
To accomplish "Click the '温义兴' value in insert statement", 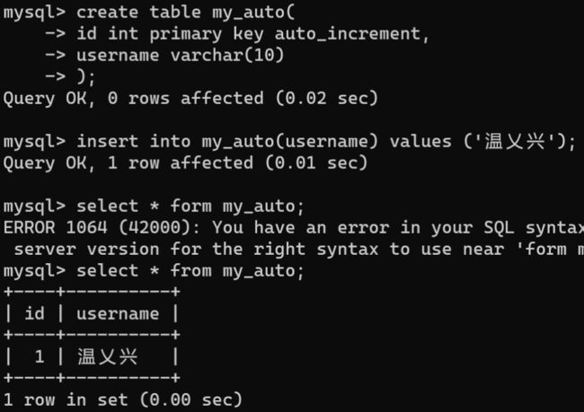I will coord(515,142).
